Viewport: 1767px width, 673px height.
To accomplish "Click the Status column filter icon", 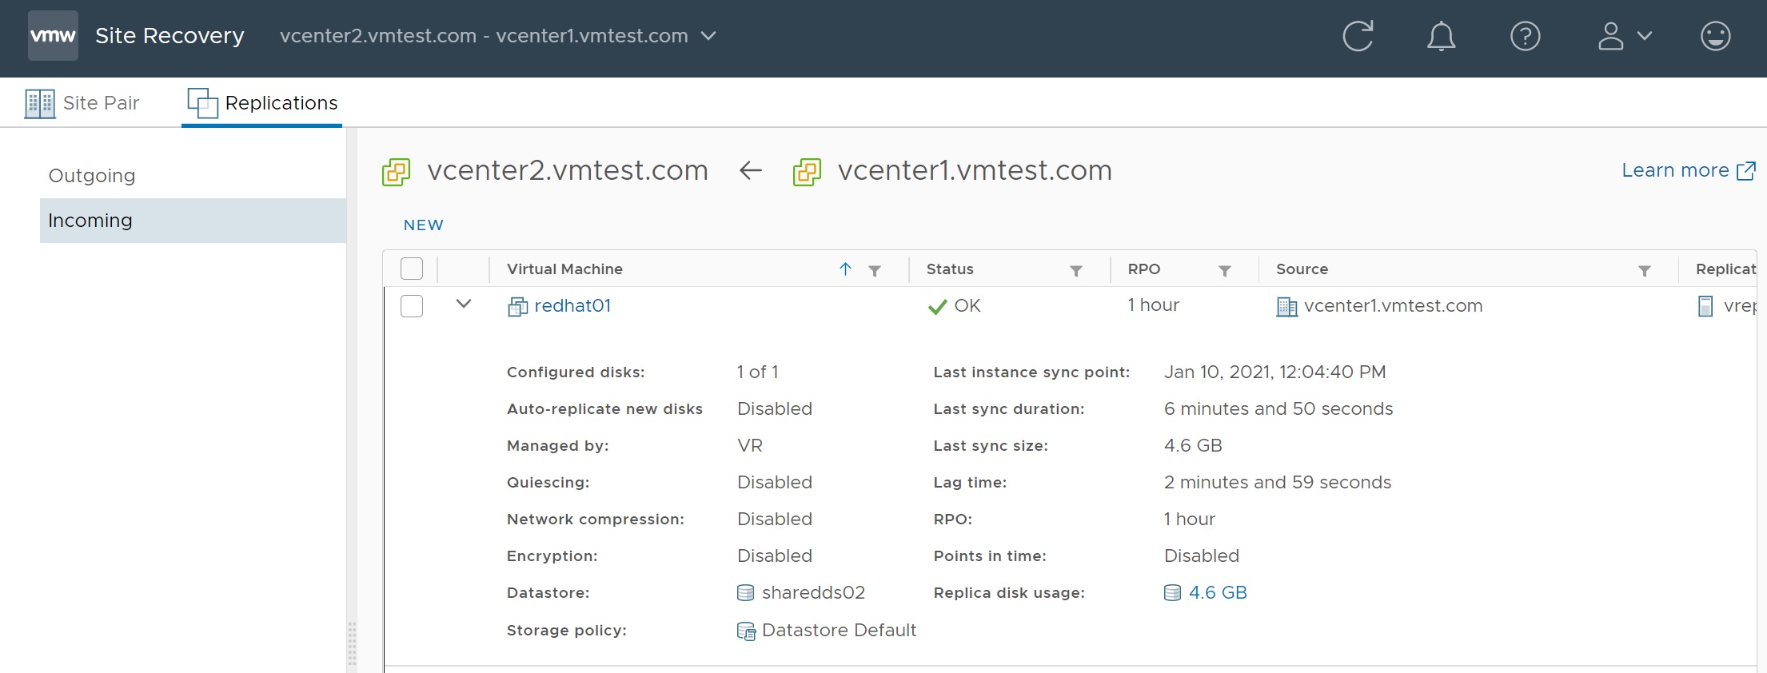I will point(1076,271).
